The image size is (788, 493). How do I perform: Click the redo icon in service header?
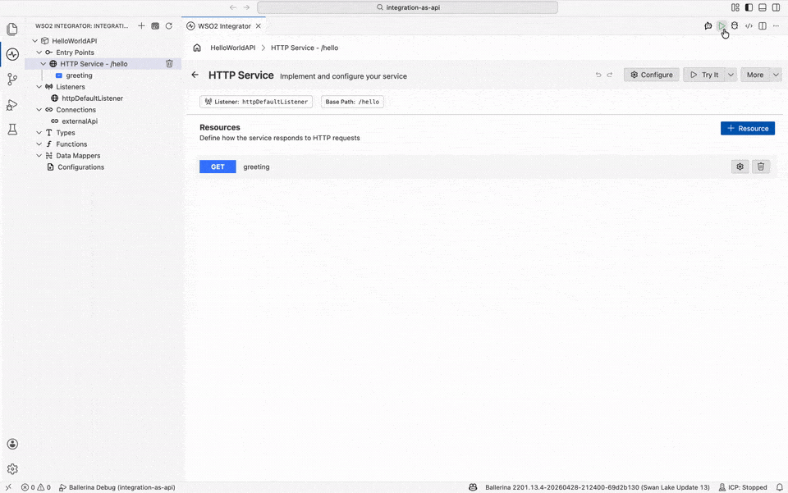tap(610, 75)
